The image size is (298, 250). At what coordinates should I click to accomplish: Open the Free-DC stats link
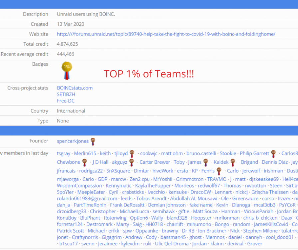[x=66, y=101]
